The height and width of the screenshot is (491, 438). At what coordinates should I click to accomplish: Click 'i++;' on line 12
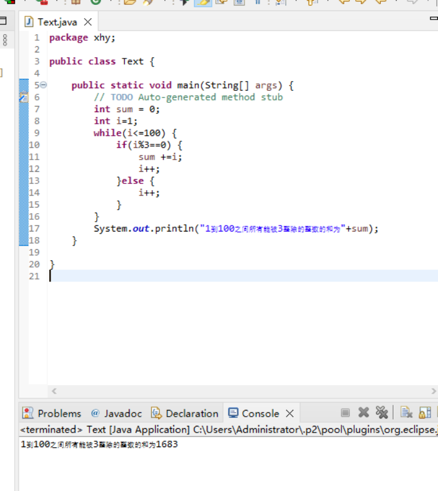point(149,169)
